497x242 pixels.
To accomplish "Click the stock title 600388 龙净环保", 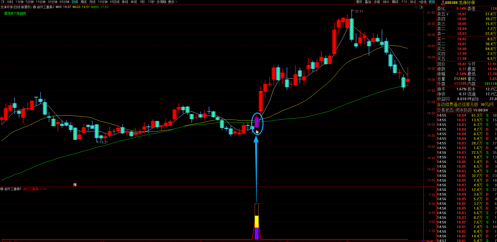I will pos(460,3).
